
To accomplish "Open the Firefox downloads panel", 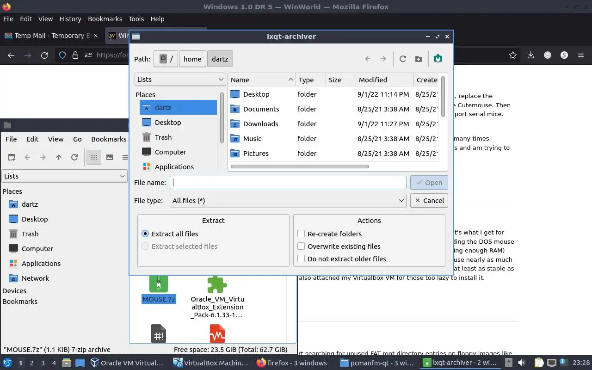I will click(x=531, y=55).
